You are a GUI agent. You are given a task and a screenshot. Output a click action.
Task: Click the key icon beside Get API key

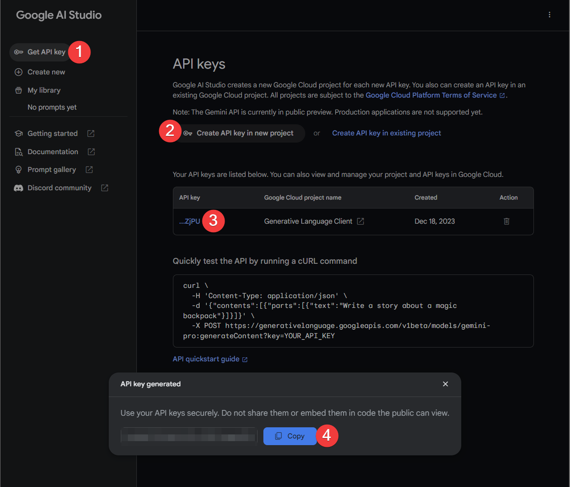pos(19,52)
